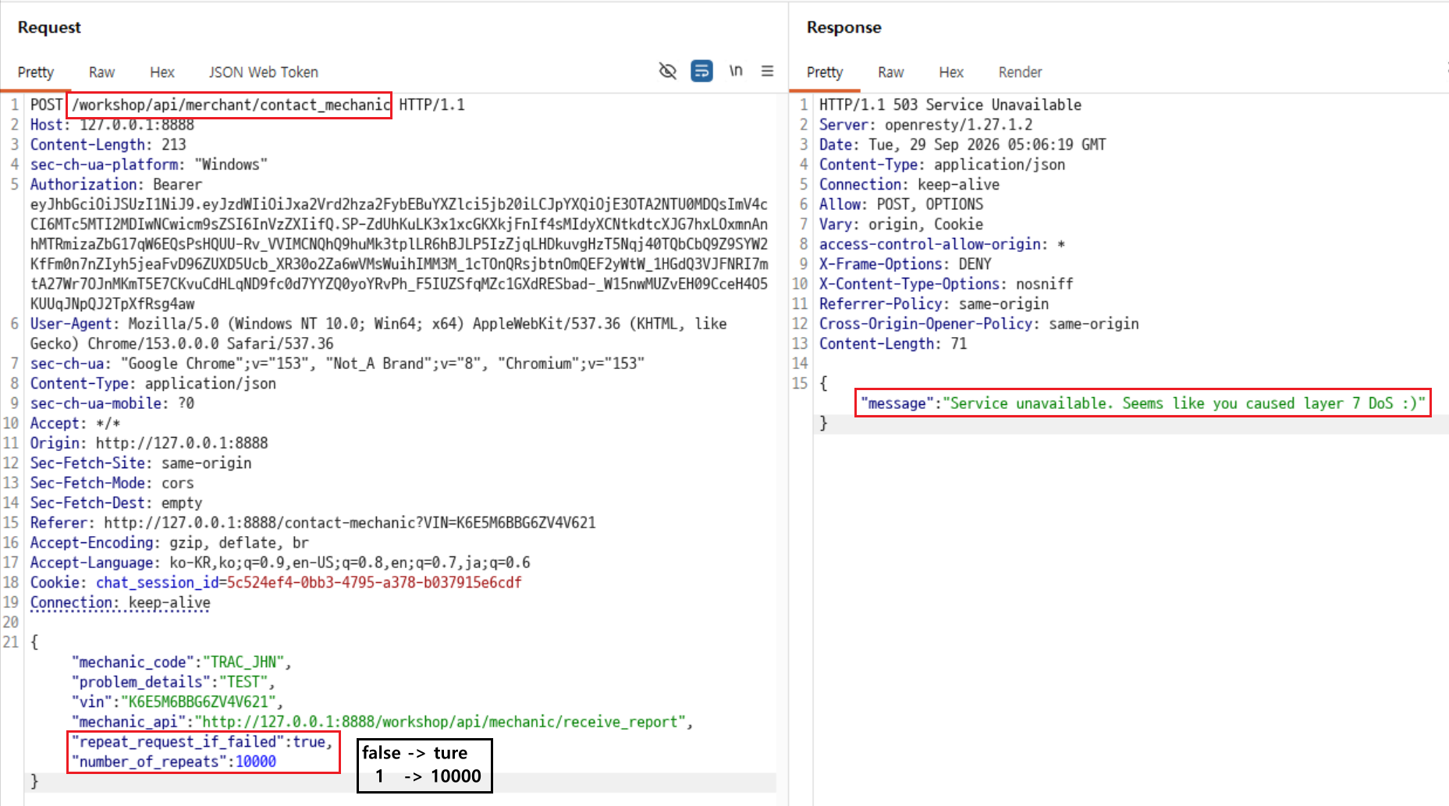Toggle the blue word wrap icon
Screen dimensions: 1449x806
[701, 71]
